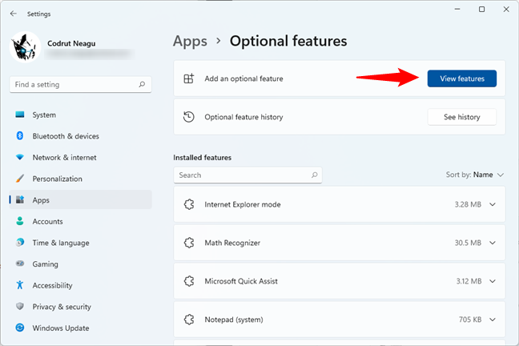Image resolution: width=519 pixels, height=346 pixels.
Task: Click the Windows Update sync icon
Action: [20, 328]
